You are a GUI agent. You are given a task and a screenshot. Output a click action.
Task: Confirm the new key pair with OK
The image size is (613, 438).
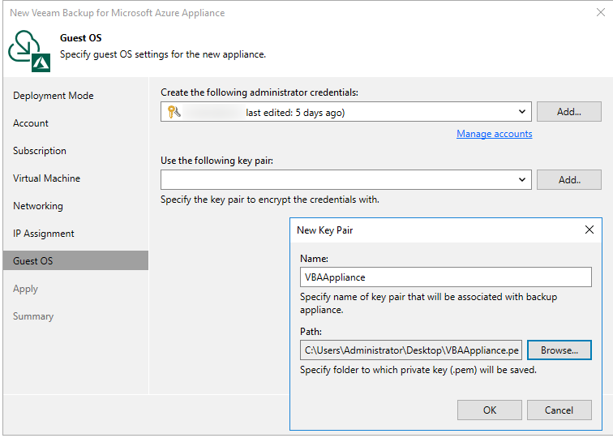(490, 410)
